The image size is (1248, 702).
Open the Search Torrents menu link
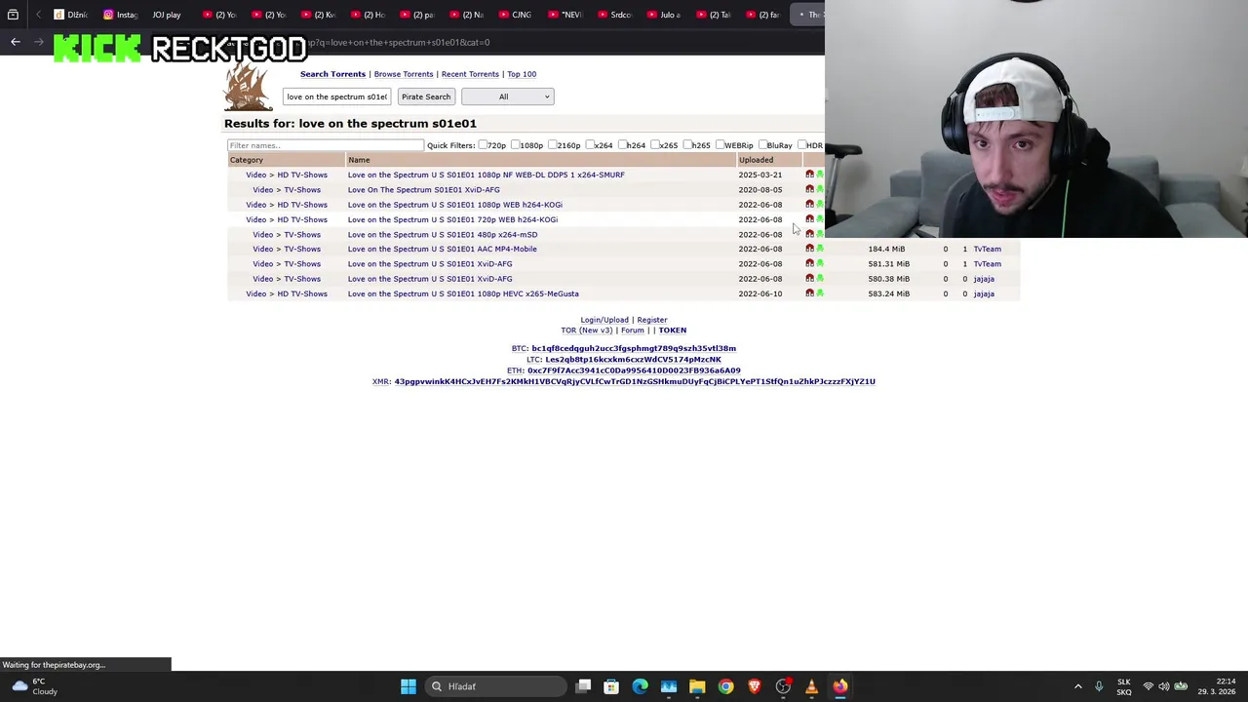pyautogui.click(x=332, y=74)
